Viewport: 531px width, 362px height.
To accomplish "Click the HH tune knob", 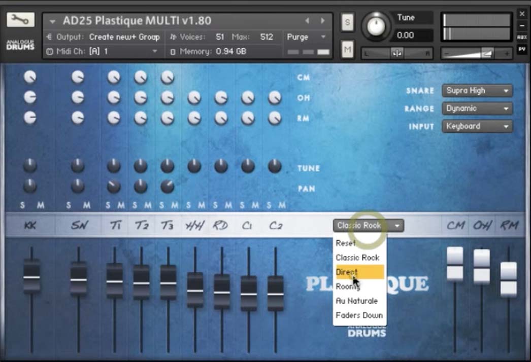I will [194, 166].
